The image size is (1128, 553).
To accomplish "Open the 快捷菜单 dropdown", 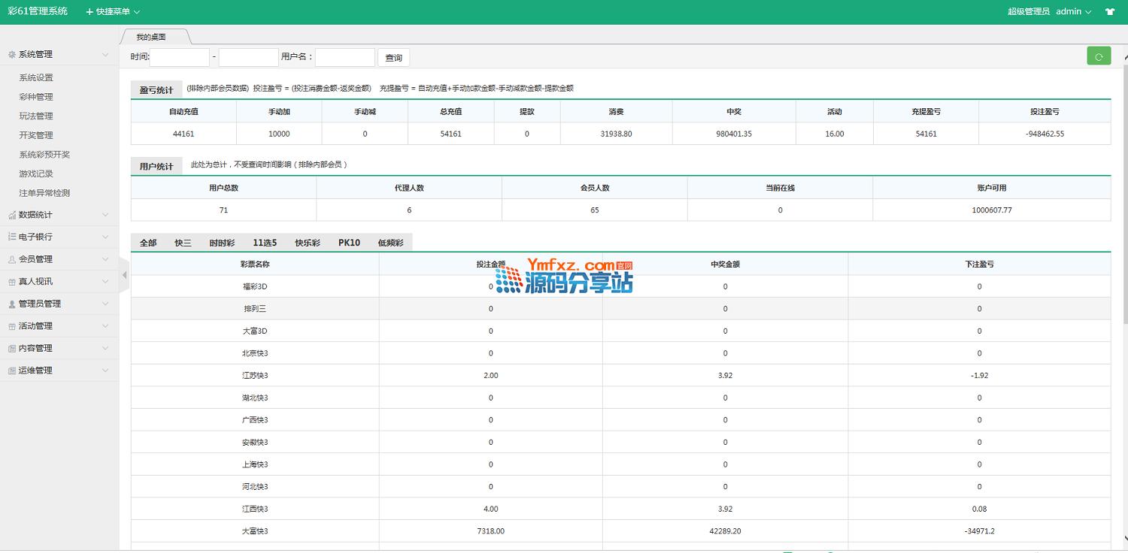I will 113,12.
